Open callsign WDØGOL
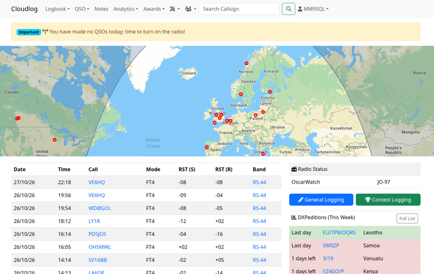 click(100, 208)
